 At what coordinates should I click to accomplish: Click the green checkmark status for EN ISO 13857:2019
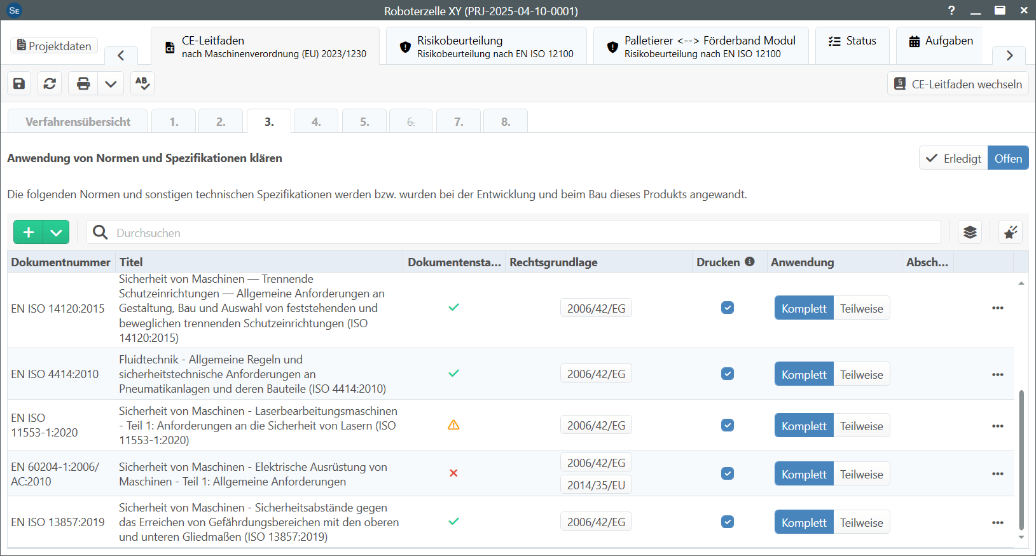453,522
